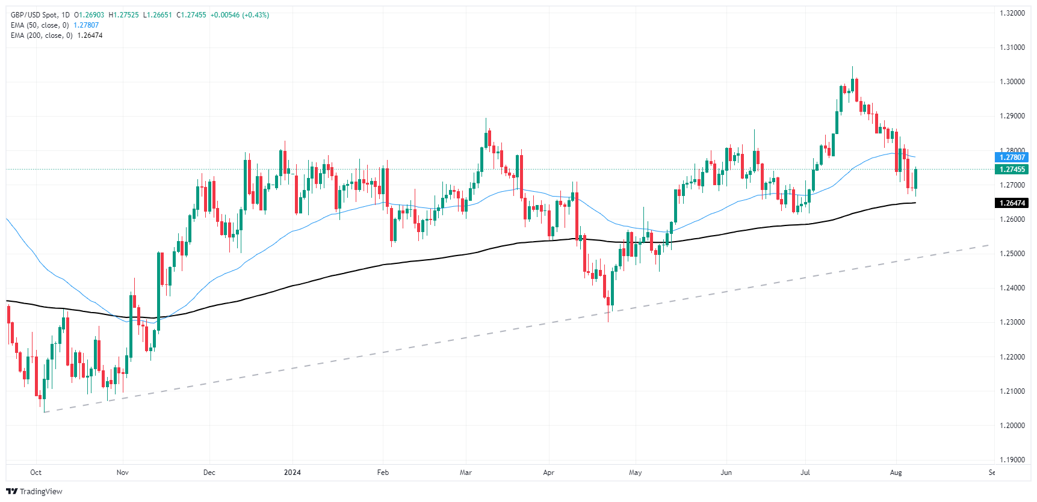Click the black 1.26474 EMA price tag
The width and height of the screenshot is (1037, 502).
coord(1012,203)
